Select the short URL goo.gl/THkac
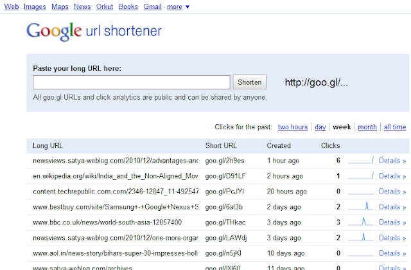Viewport: 411px width, 270px height. [225, 222]
